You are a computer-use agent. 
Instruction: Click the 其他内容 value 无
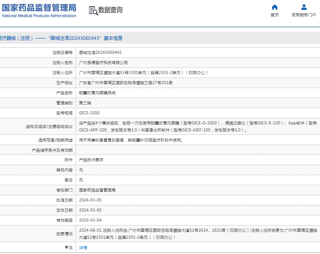click(x=81, y=170)
